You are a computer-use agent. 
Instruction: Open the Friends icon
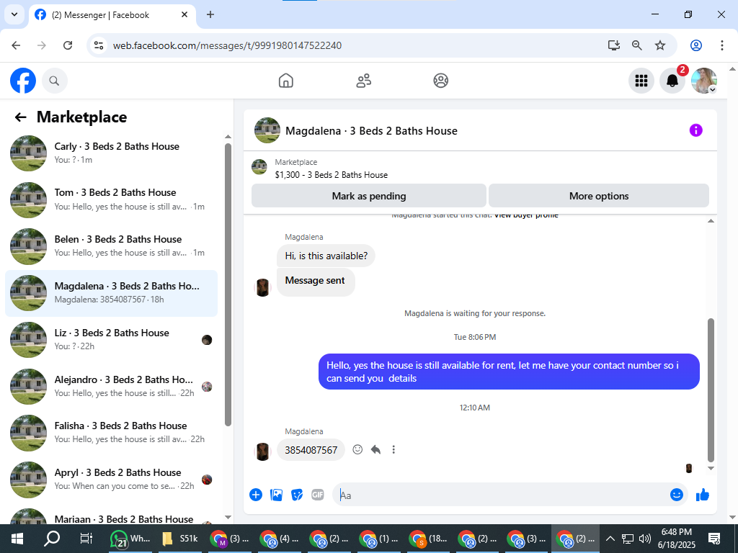(363, 81)
